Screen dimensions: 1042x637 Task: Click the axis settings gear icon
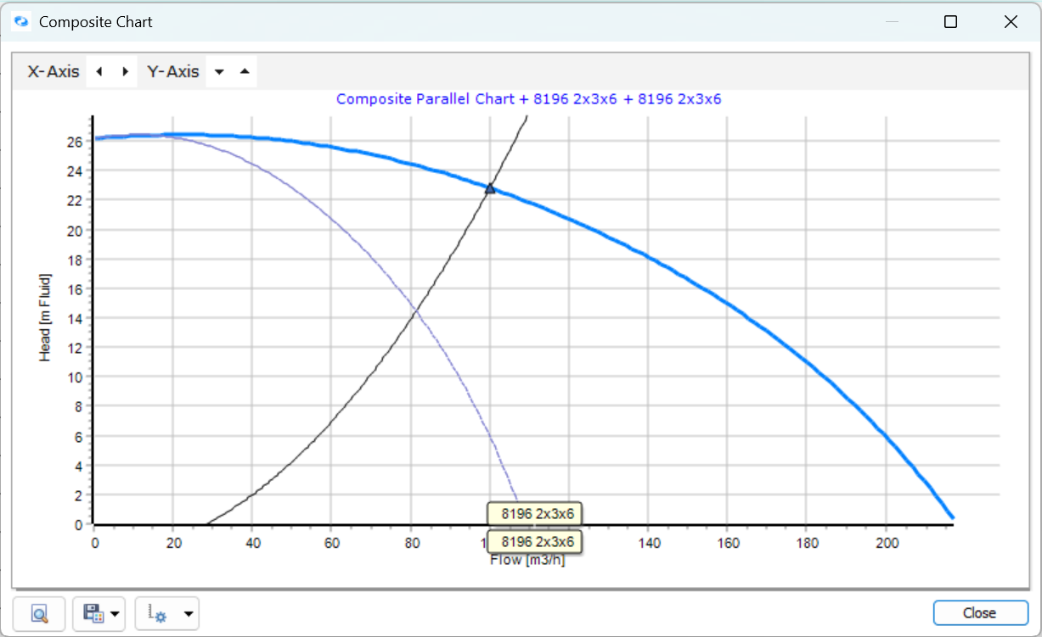pos(157,613)
